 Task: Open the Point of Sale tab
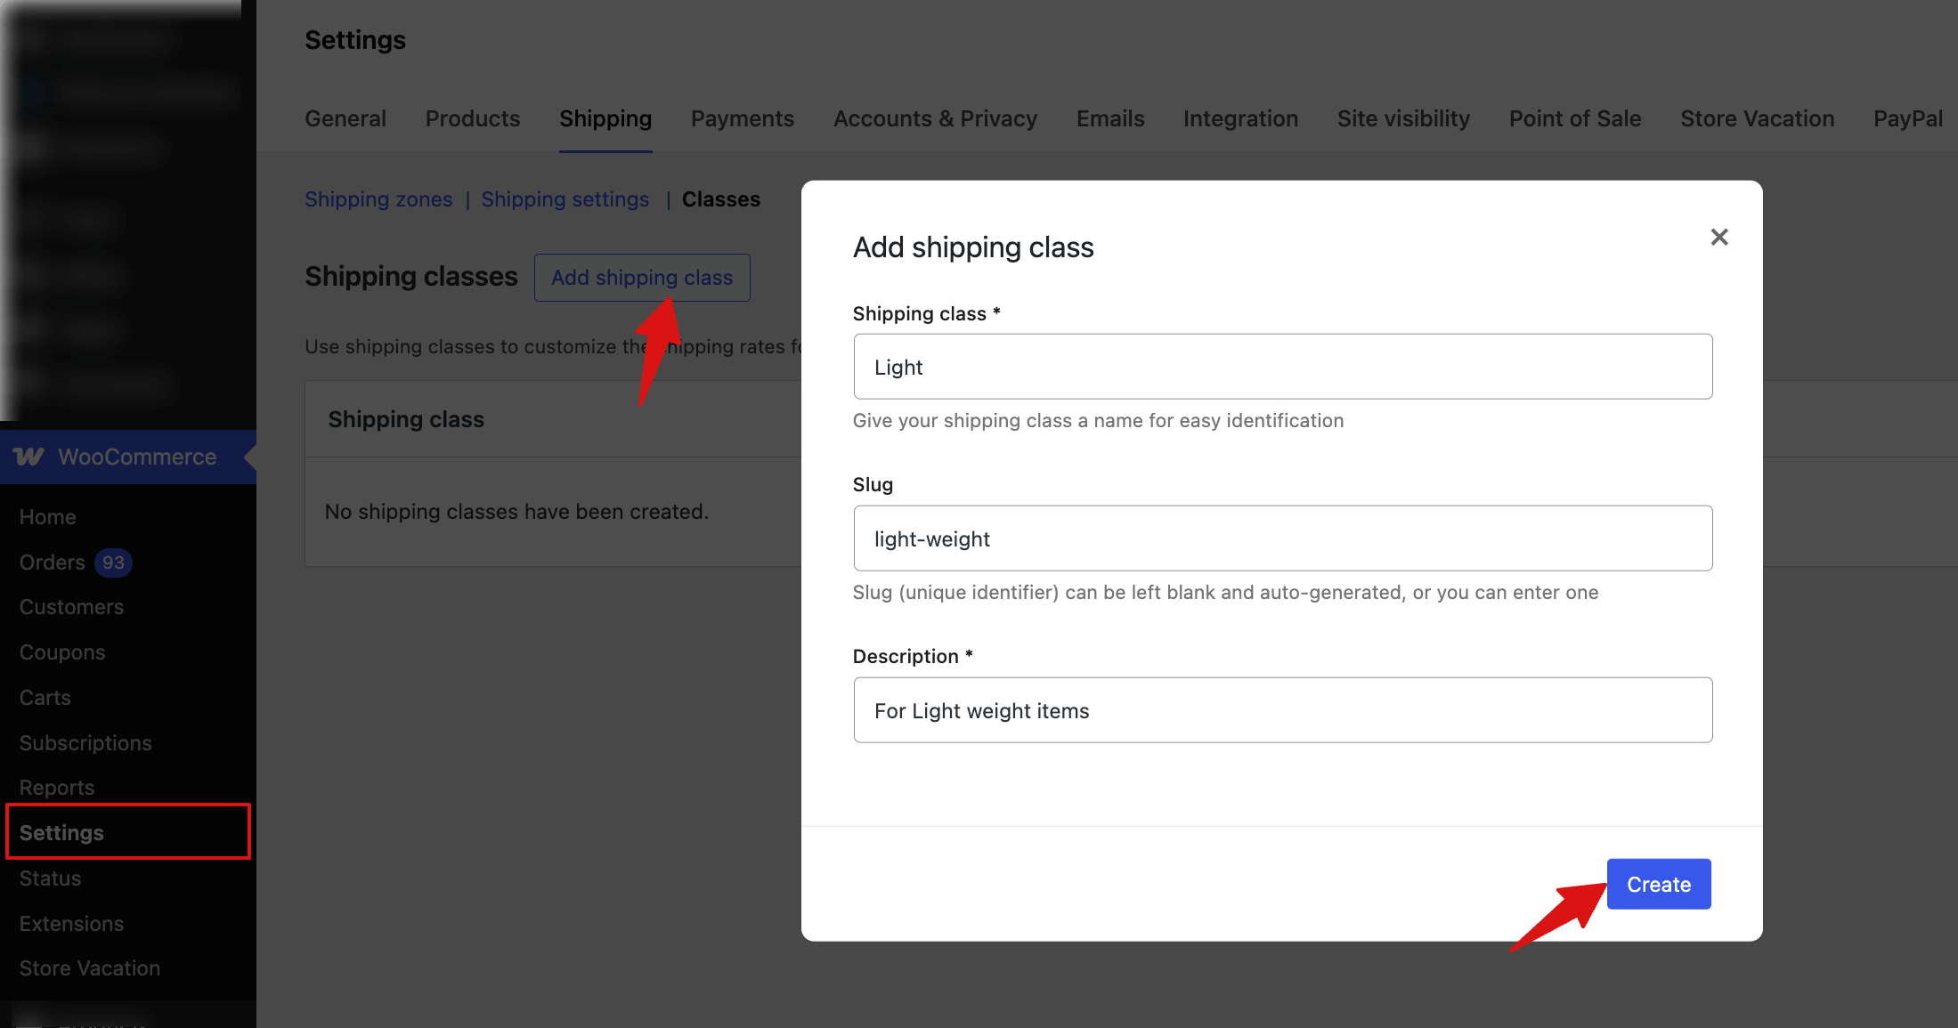[1574, 118]
